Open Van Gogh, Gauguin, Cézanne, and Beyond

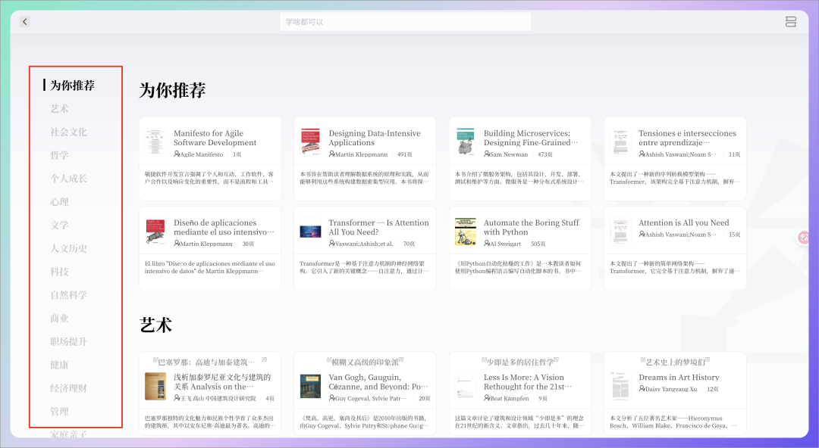(365, 394)
